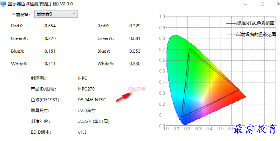Click the 标准NTSC色彩范围 legend entry
The width and height of the screenshot is (280, 141).
click(x=251, y=24)
